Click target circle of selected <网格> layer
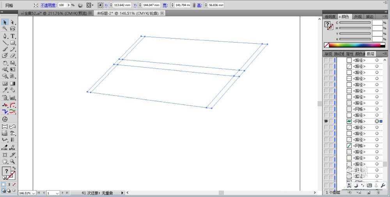 (377, 121)
